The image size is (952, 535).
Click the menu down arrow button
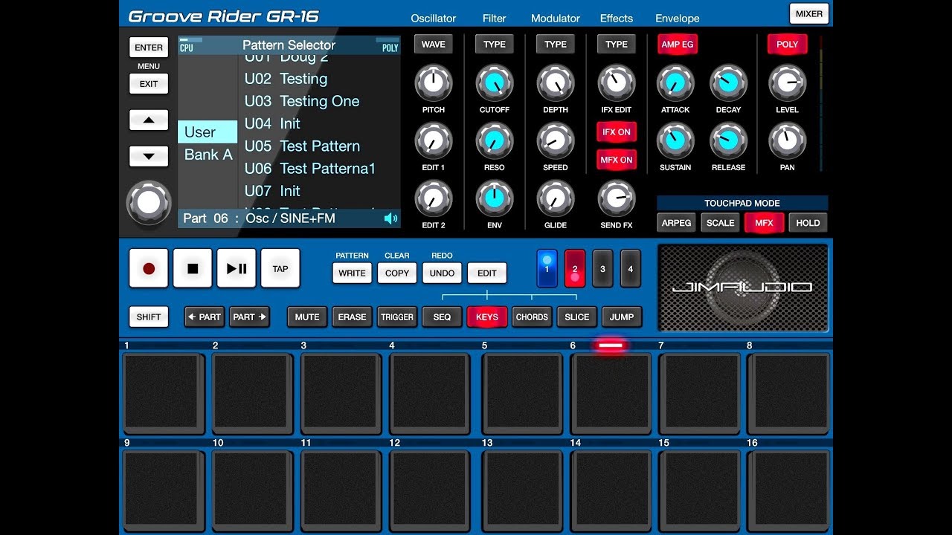(x=149, y=156)
